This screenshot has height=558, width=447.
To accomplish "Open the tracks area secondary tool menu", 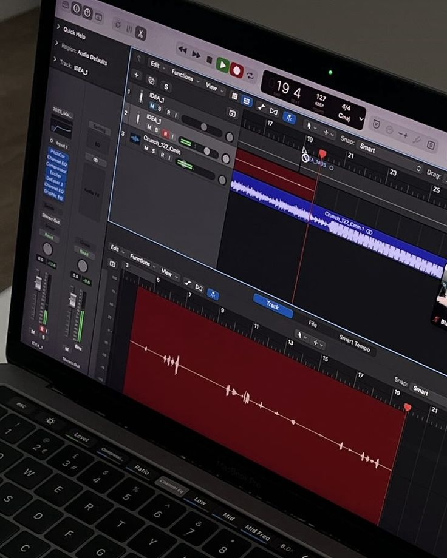I will (328, 133).
